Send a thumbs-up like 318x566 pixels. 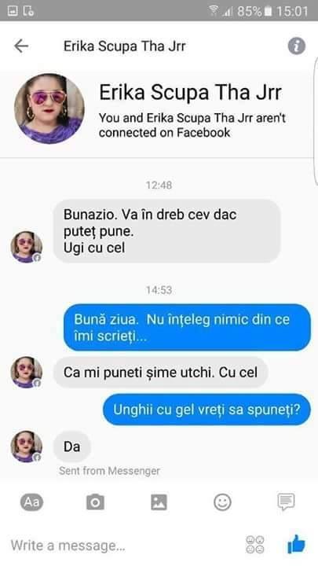pos(296,544)
